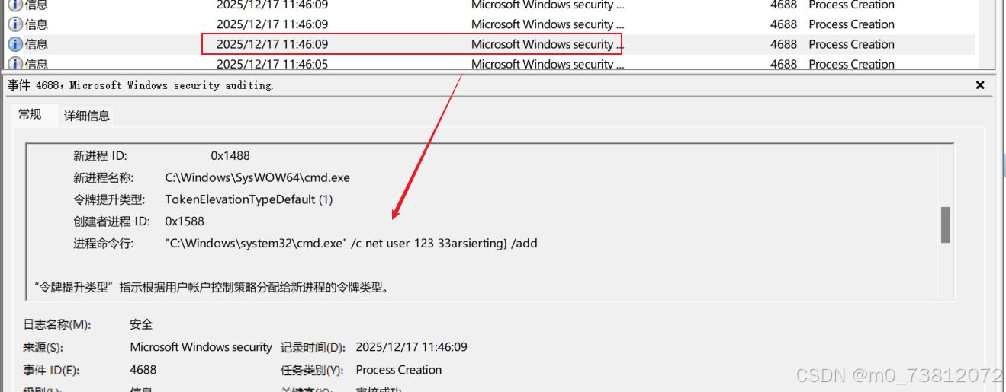Click the new process name C:\Windows\SysWOW64\cmd.exe
The image size is (1006, 392).
(x=258, y=177)
